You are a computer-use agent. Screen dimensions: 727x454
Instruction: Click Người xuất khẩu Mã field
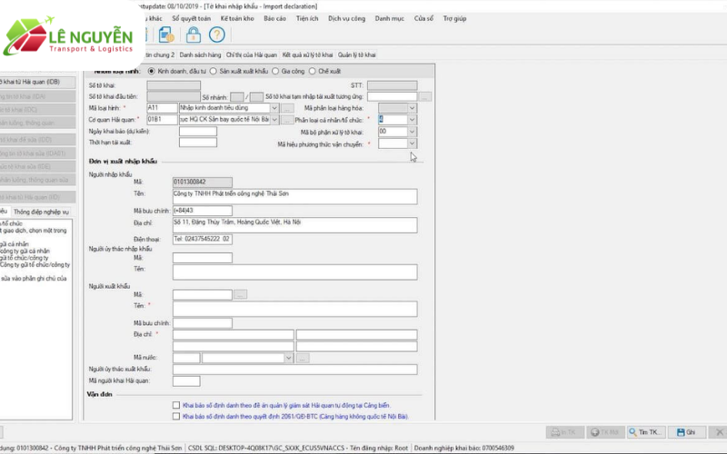(203, 294)
